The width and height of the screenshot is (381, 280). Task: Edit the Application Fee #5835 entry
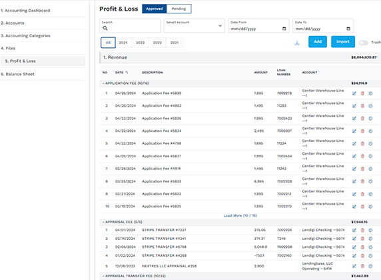coord(354,207)
